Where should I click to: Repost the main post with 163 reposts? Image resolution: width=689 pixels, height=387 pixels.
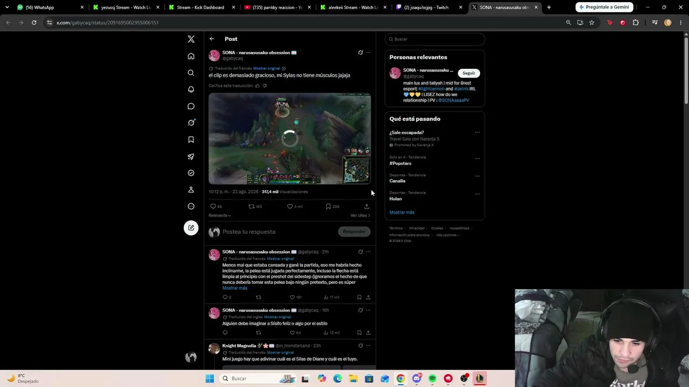coord(255,206)
